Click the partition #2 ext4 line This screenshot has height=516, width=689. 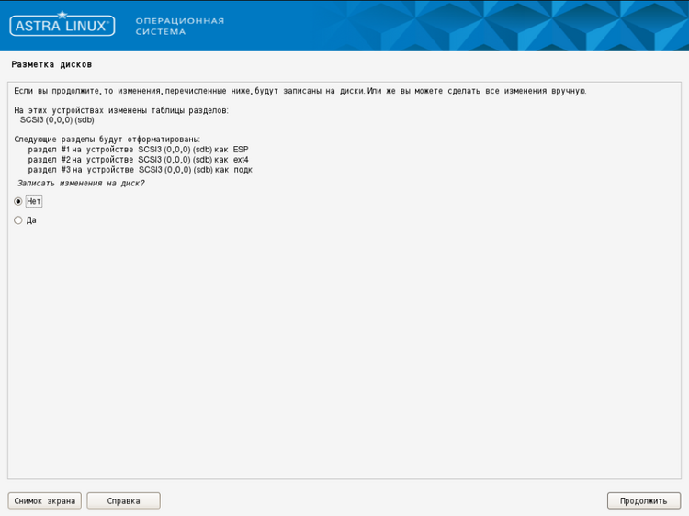pos(138,159)
